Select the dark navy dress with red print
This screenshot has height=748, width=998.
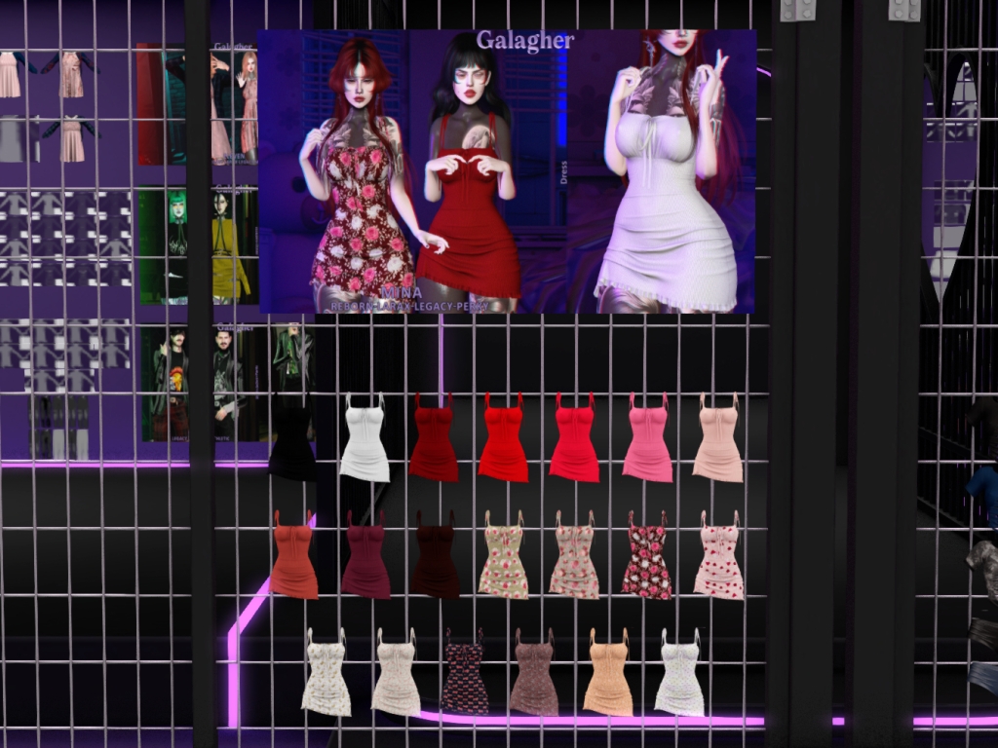[464, 677]
